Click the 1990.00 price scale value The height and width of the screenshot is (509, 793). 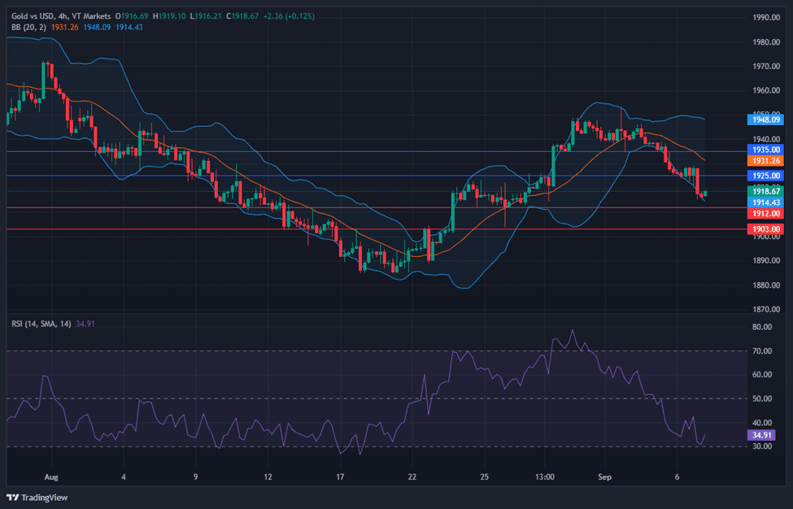766,17
